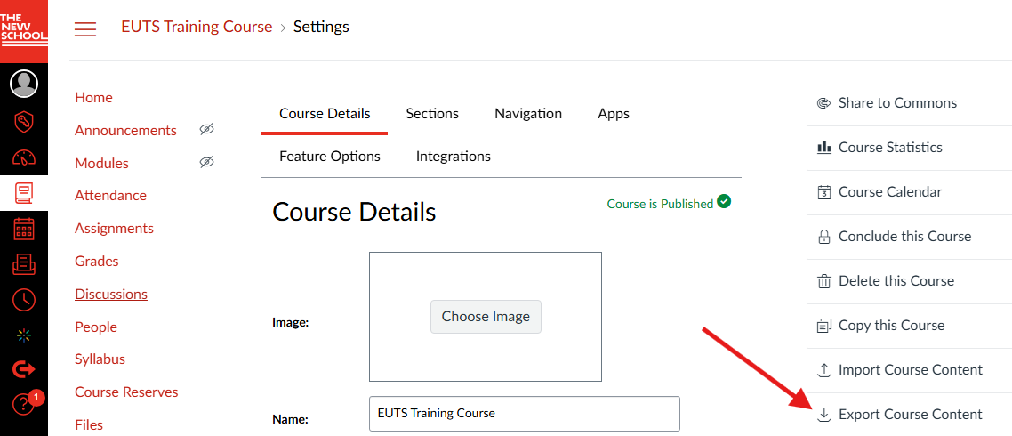
Task: Click the colorful starburst icon in sidebar
Action: point(24,335)
